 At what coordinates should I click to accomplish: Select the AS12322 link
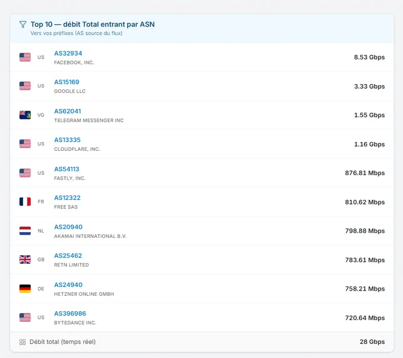click(x=68, y=198)
